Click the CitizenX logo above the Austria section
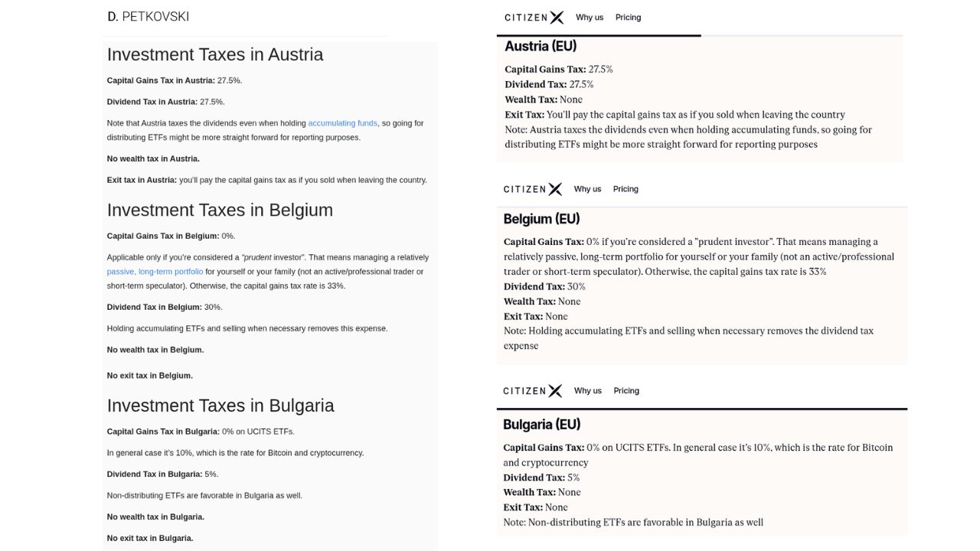The width and height of the screenshot is (980, 551). click(x=534, y=18)
